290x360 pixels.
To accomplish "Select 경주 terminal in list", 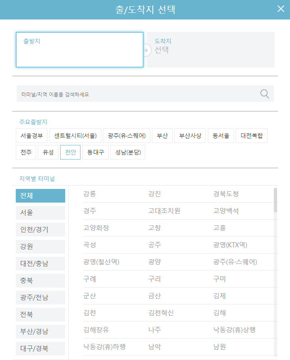I will point(90,211).
